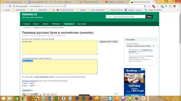181x101 pixels.
Task: Open Adobe Premiere Pro from the taskbar
Action: [x=90, y=98]
